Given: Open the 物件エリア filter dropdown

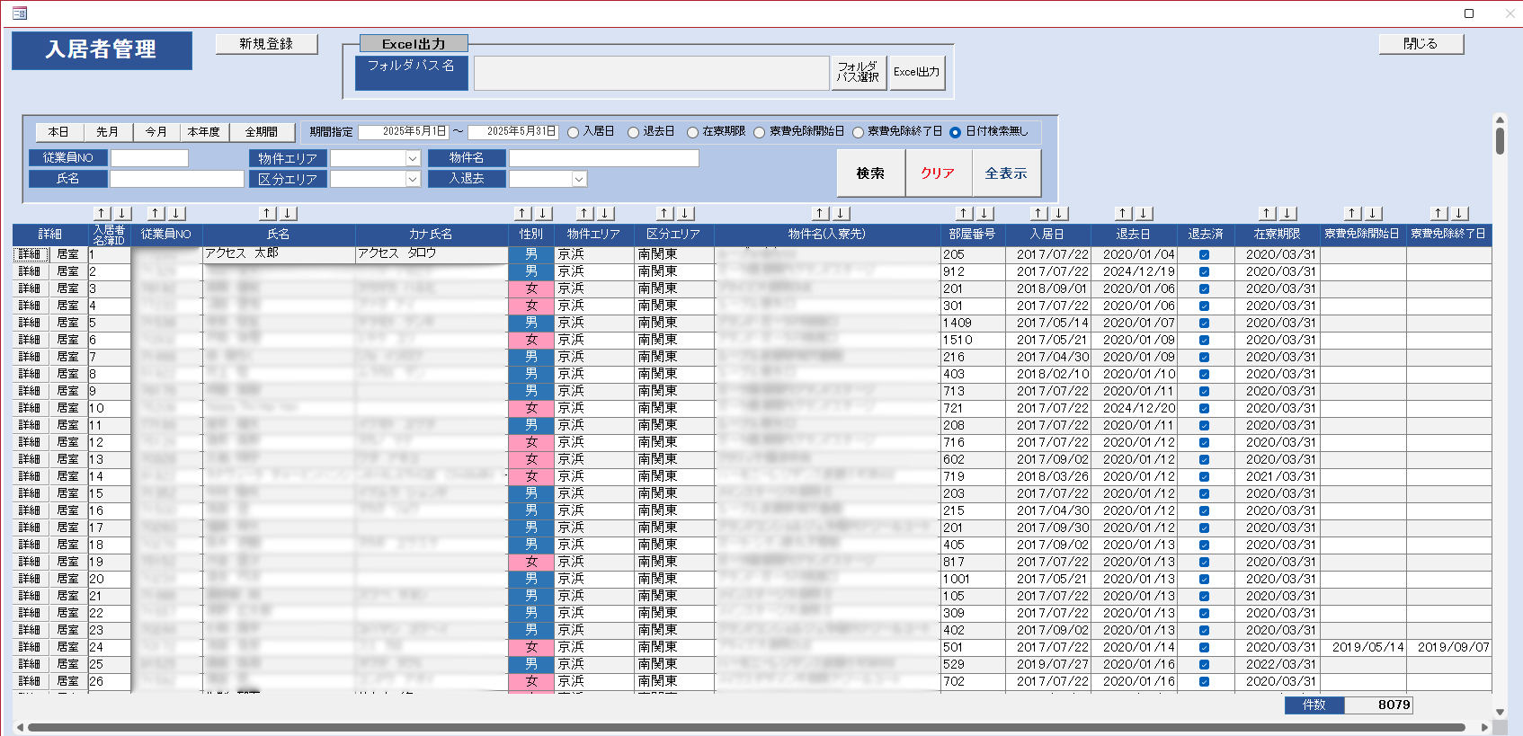Looking at the screenshot, I should click(413, 158).
